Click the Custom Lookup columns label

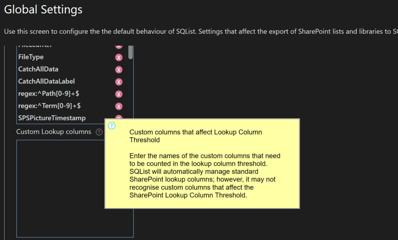54,131
